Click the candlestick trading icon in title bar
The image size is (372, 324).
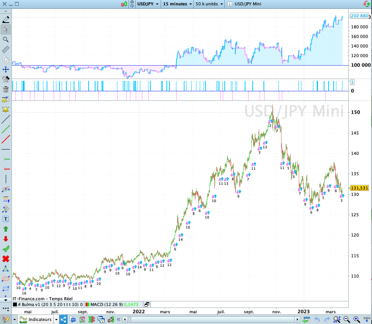(x=124, y=4)
